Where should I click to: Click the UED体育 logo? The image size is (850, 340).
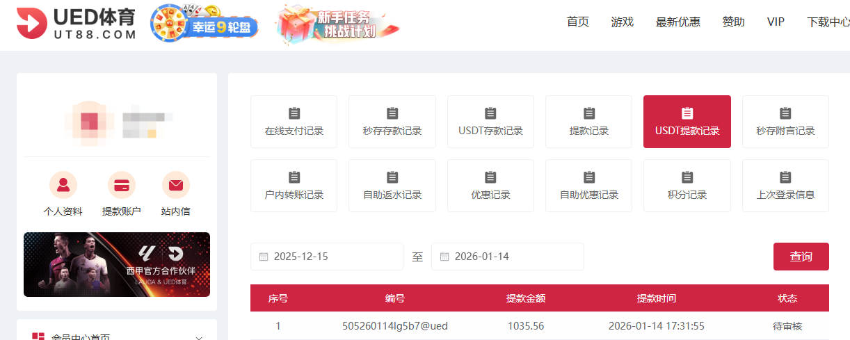[77, 24]
